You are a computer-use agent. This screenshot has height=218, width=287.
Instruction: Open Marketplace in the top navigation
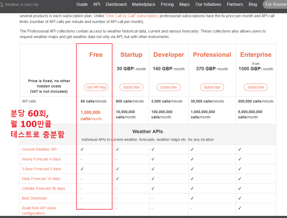click(x=143, y=4)
